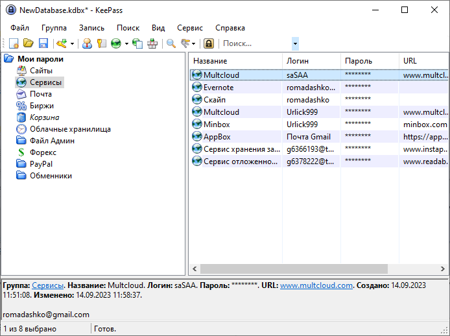
Task: Select the Сайты group
Action: pos(41,71)
